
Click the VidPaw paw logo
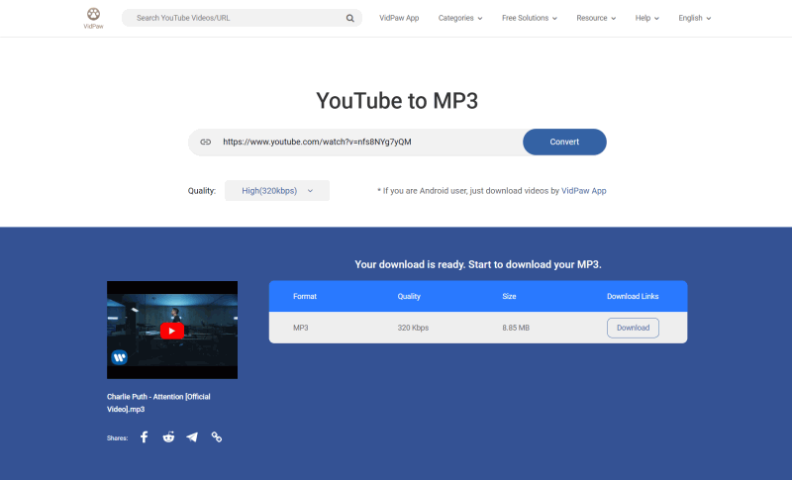click(x=93, y=16)
